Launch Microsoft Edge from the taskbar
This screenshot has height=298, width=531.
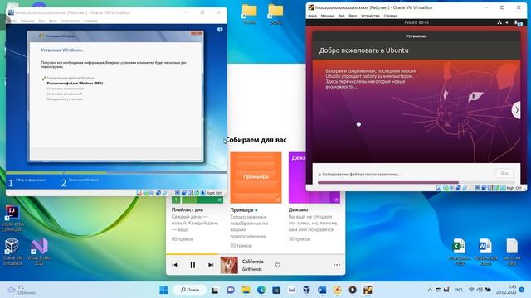(x=261, y=290)
